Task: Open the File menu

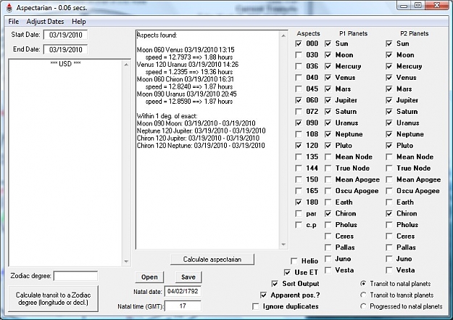Action: click(x=14, y=22)
